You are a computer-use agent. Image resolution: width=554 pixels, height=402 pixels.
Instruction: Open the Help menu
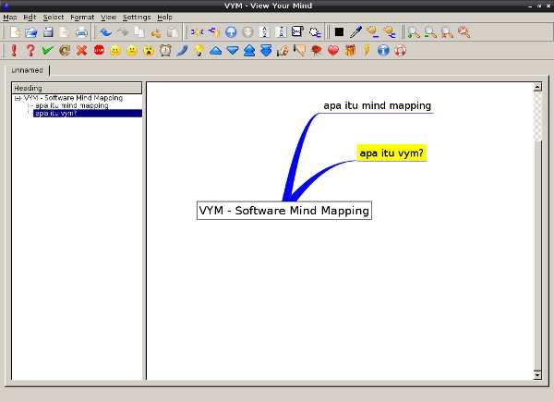(x=164, y=17)
